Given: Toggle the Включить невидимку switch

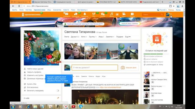Looking at the screenshot, I should (x=57, y=91).
